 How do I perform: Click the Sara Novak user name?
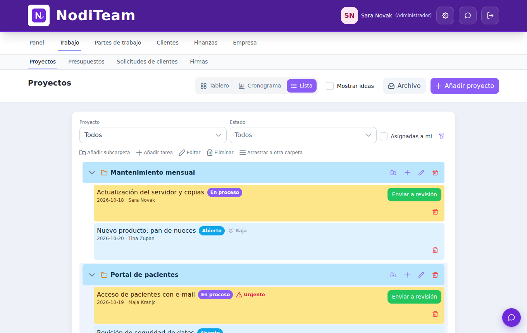(x=376, y=15)
